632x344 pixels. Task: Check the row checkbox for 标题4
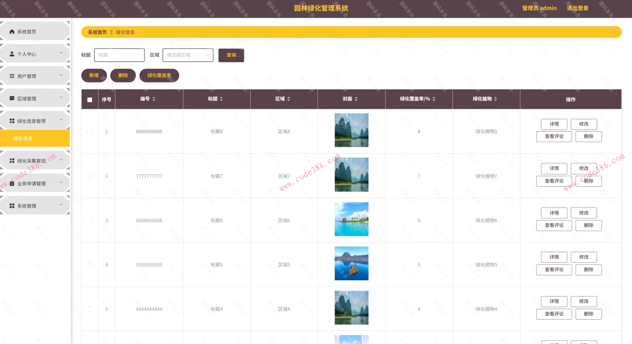[90, 309]
